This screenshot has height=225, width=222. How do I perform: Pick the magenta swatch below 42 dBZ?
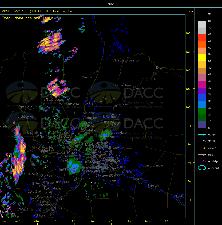[x=202, y=84]
